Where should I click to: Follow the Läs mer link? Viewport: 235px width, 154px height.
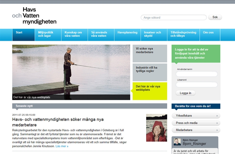click(x=62, y=146)
